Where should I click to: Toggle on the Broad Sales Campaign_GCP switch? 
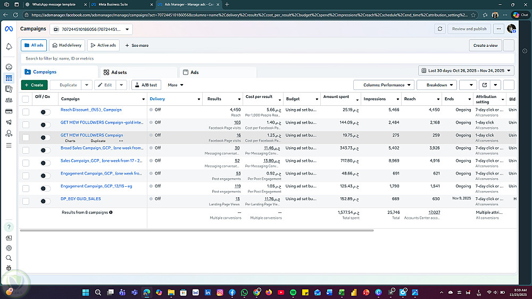(x=45, y=151)
